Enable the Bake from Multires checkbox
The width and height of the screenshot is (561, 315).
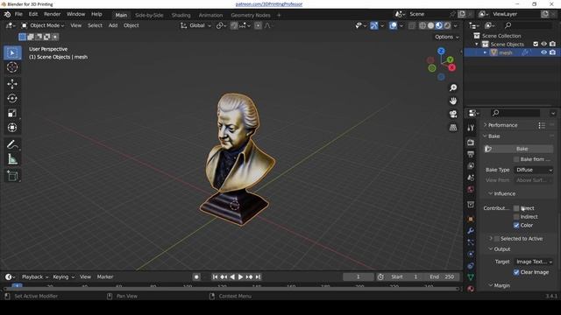(516, 159)
